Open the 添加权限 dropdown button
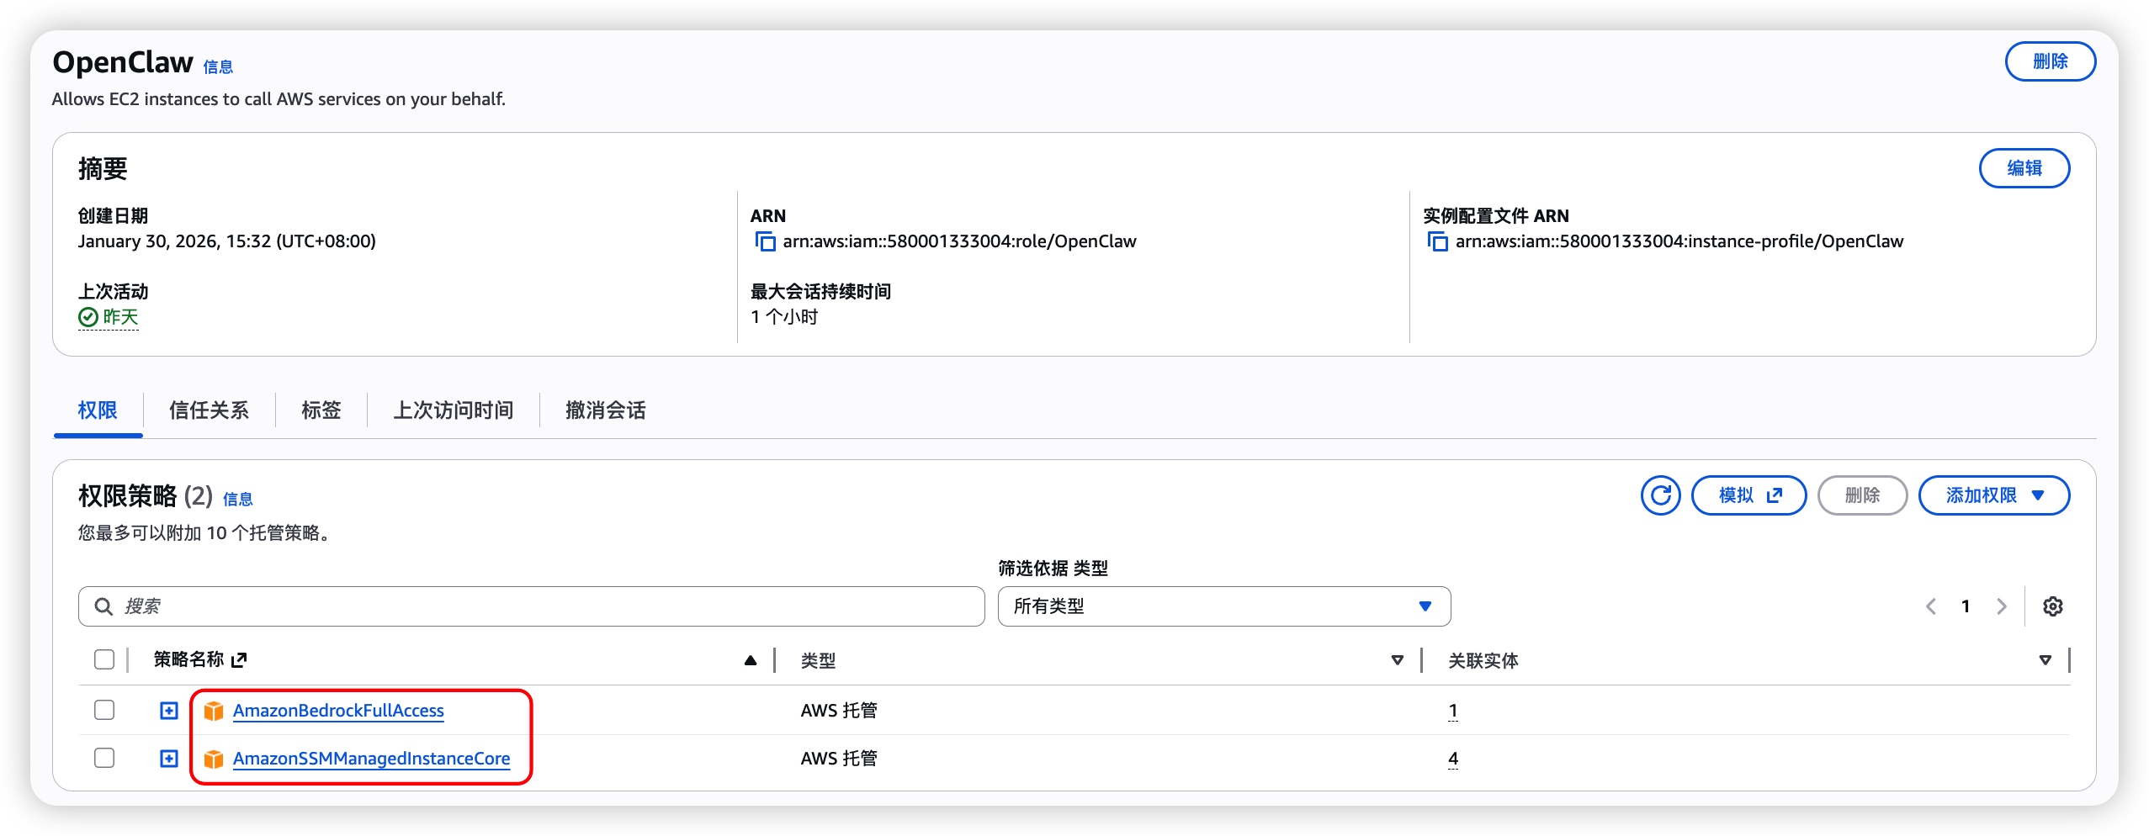The image size is (2149, 836). (x=1994, y=495)
